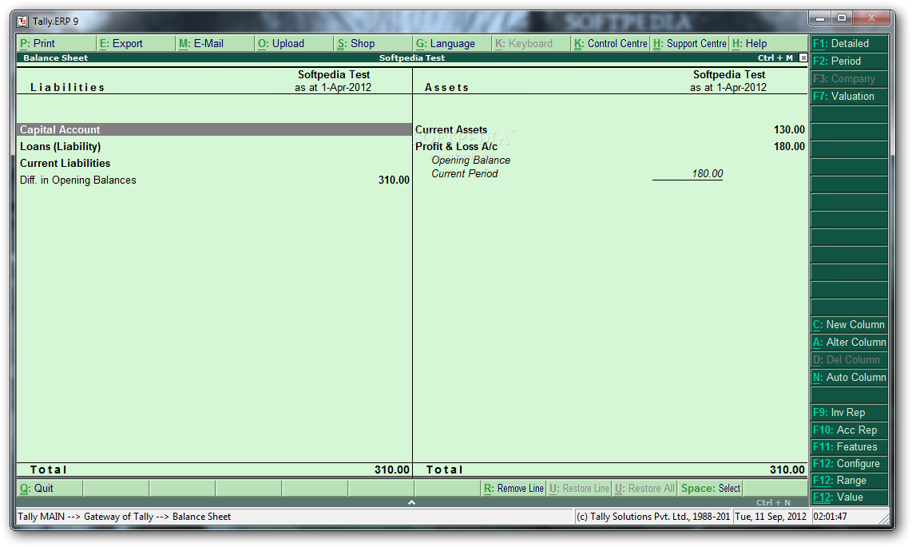Select the M: E-Mail button
This screenshot has height=547, width=912.
[x=215, y=44]
